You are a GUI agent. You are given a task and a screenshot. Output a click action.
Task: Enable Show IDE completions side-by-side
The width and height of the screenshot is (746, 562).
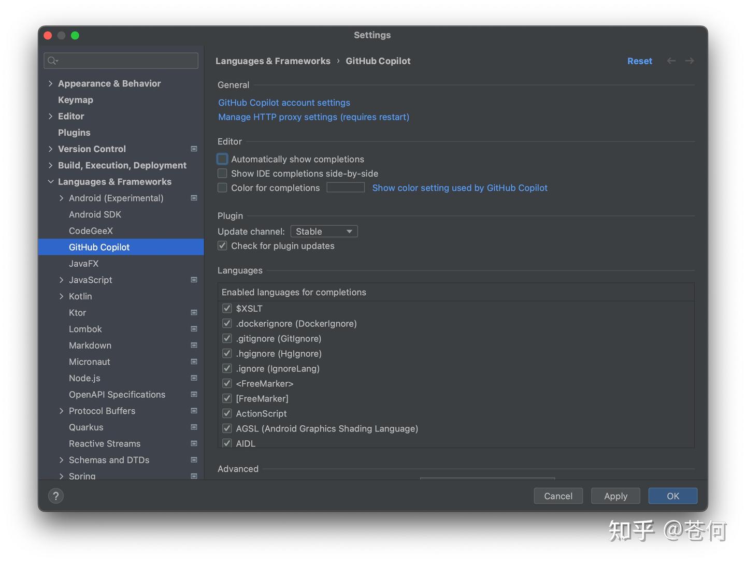click(222, 174)
